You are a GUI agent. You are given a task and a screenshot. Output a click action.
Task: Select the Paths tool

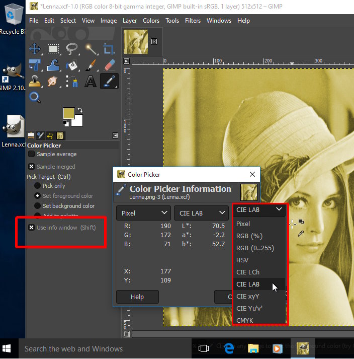pyautogui.click(x=72, y=81)
